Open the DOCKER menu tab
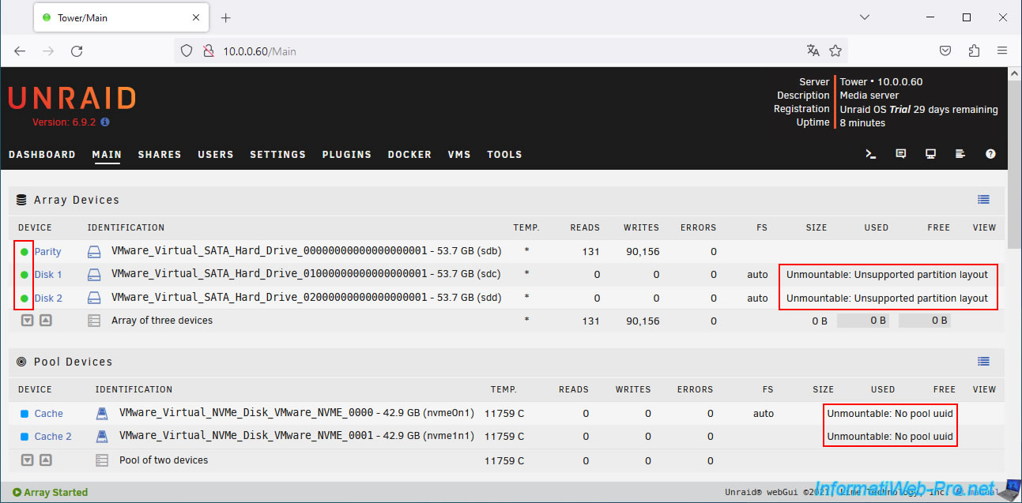Screen dimensions: 1022x503 pos(409,155)
